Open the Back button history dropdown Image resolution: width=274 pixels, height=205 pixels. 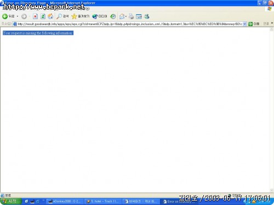pos(18,16)
